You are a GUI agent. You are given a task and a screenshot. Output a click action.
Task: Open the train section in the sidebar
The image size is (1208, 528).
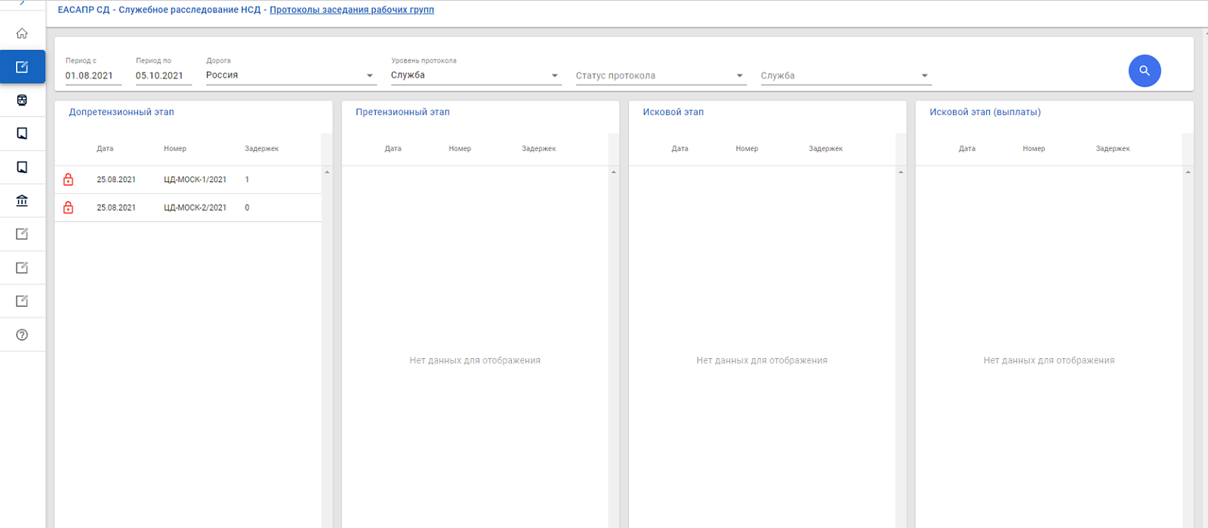click(22, 100)
